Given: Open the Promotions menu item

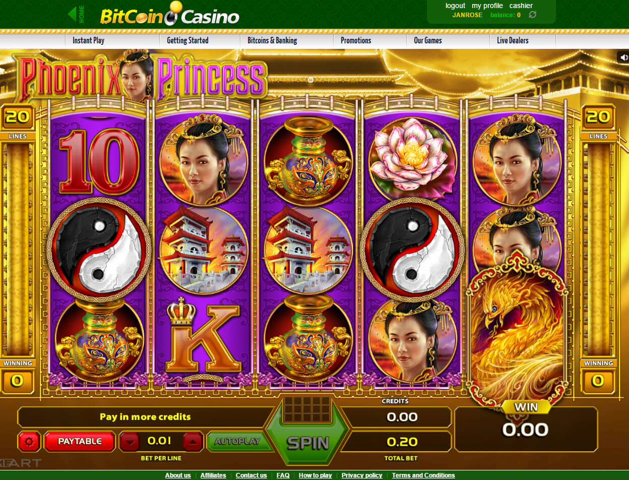Looking at the screenshot, I should click(356, 40).
